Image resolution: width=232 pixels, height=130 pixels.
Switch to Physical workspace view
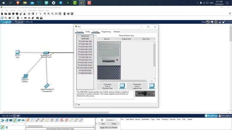[18, 22]
